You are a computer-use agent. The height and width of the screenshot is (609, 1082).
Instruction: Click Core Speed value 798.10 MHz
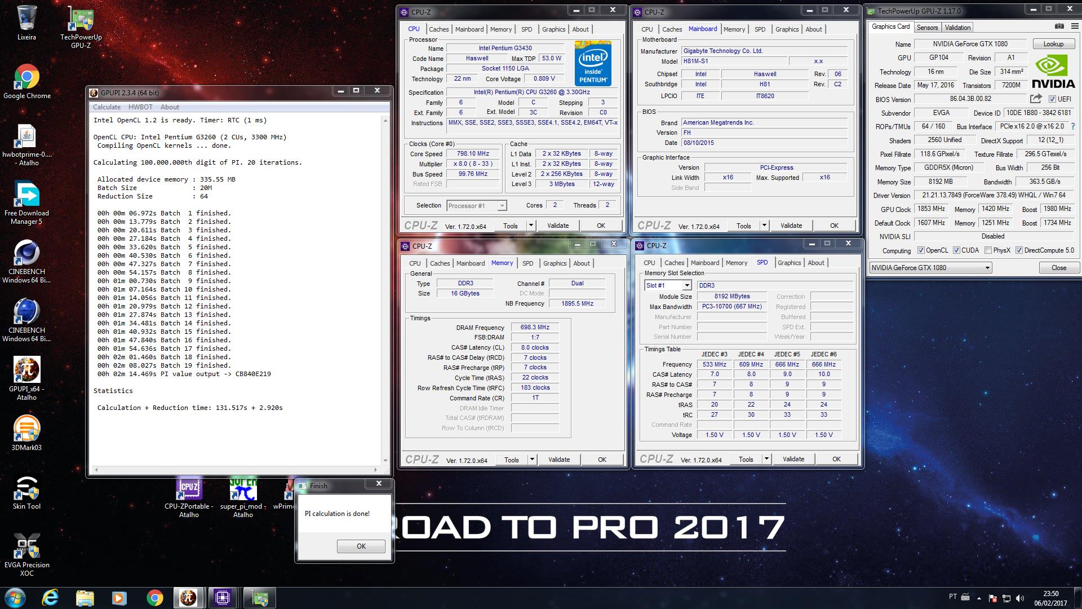click(473, 153)
